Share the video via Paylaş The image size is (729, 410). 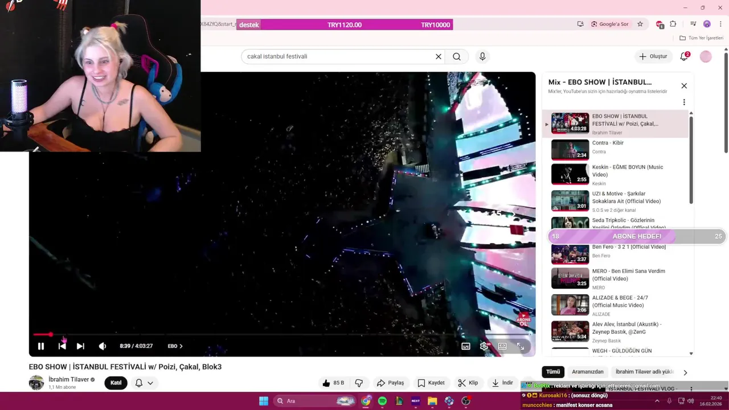[x=390, y=383]
